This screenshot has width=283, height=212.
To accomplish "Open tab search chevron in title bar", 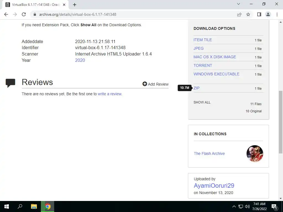I will [x=239, y=4].
